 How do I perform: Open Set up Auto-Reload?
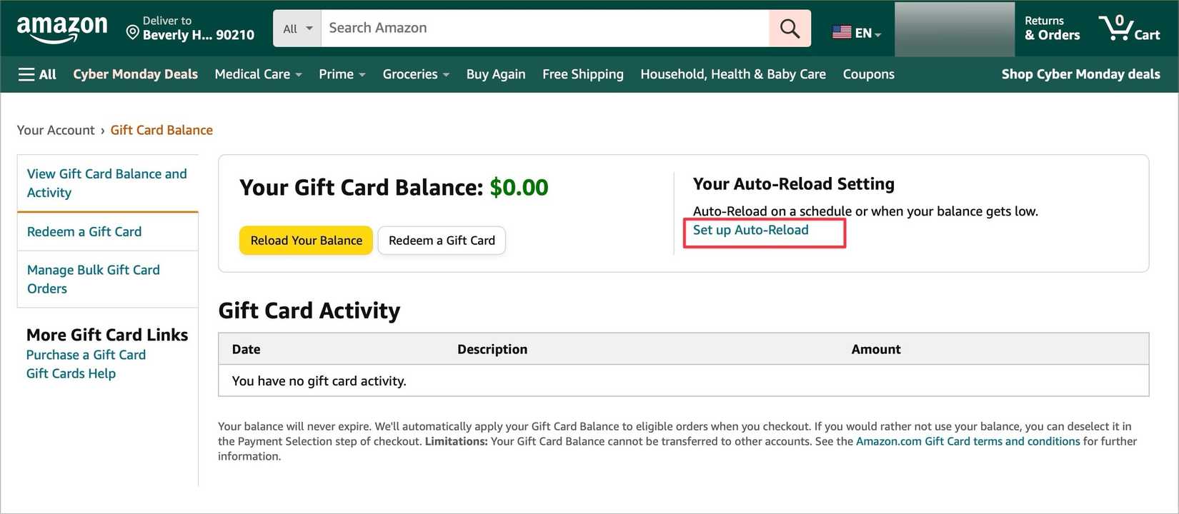point(750,230)
